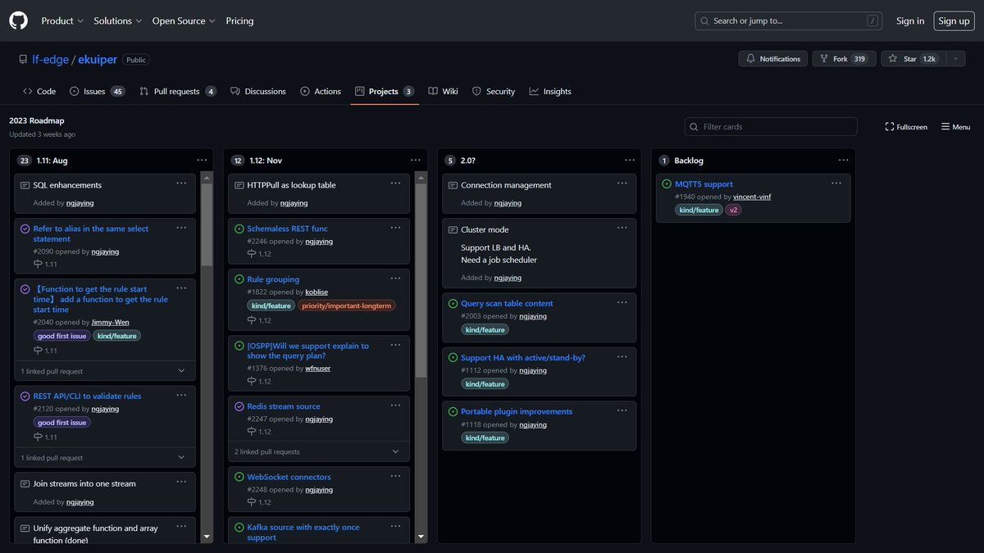Click the priority/important-longterm label

[347, 306]
